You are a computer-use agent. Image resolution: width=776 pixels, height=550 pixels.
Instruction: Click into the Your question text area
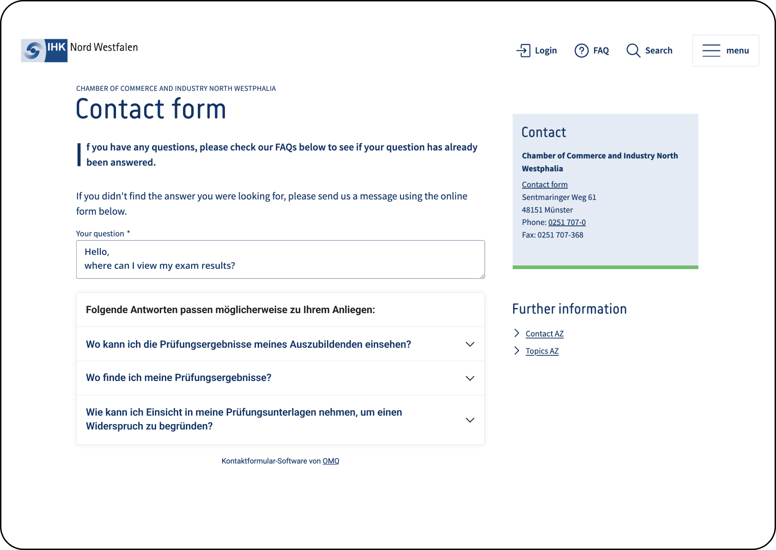(280, 259)
